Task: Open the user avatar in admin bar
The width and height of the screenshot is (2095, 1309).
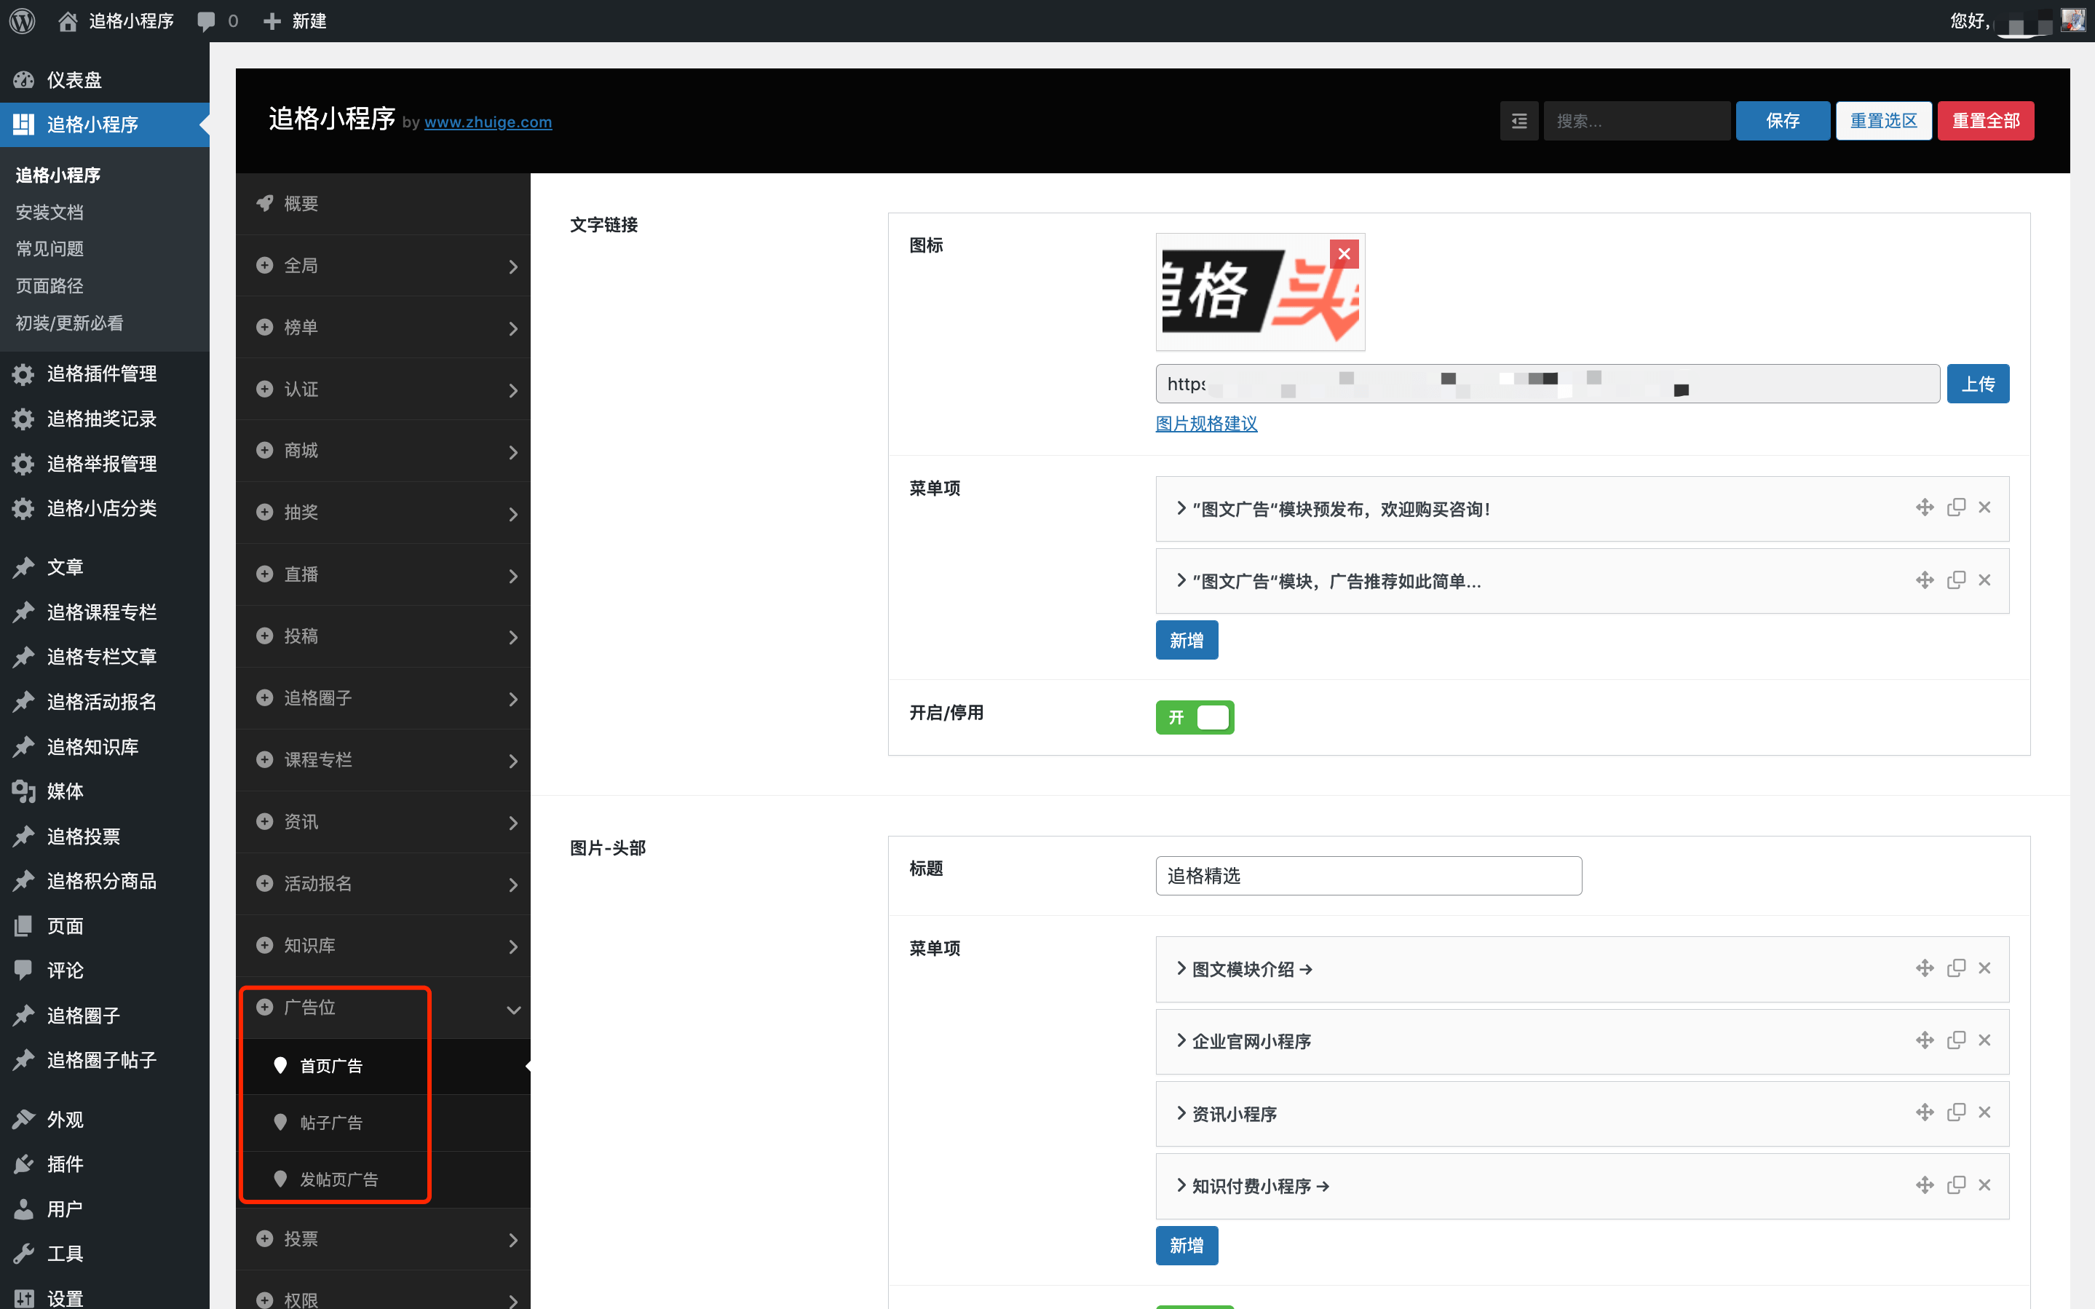Action: [2072, 20]
